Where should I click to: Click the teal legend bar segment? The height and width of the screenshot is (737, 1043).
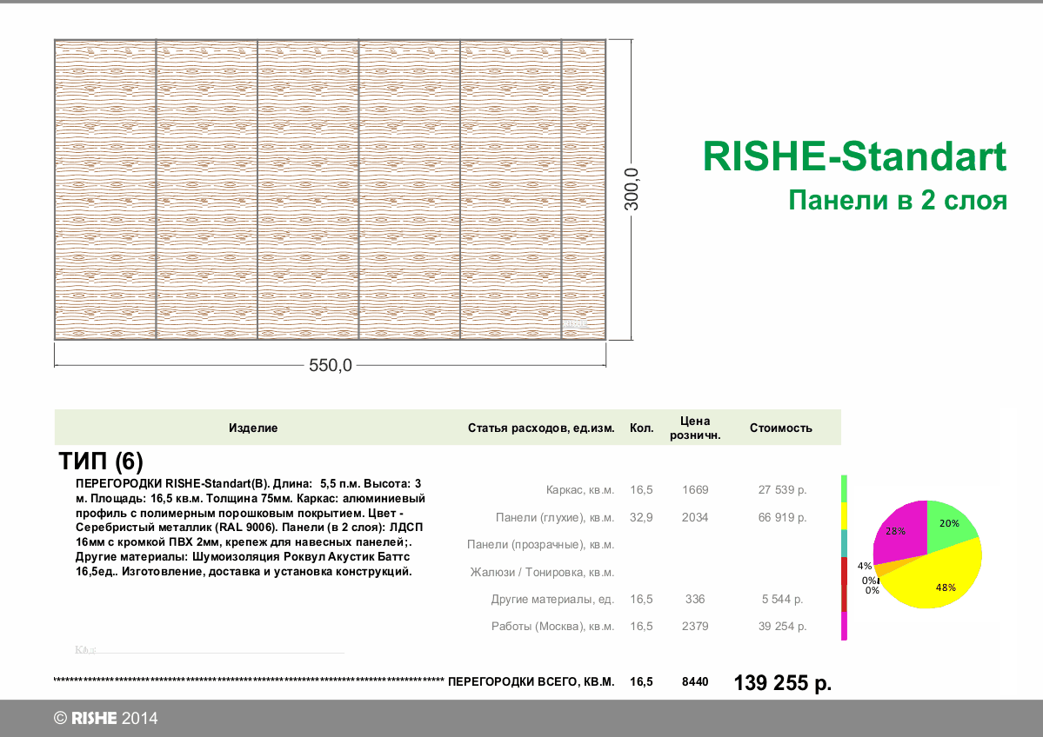(x=844, y=543)
